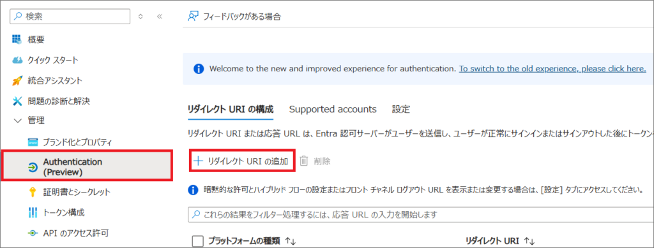654x248 pixels.
Task: Click the info icon in welcome banner
Action: [x=199, y=69]
